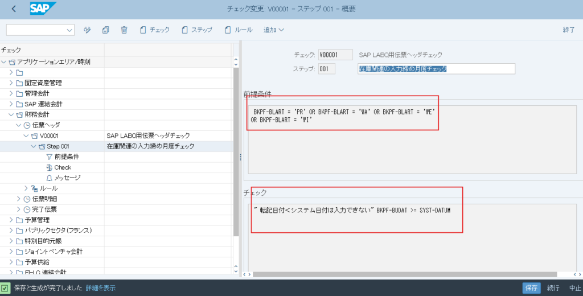Click the チェック column header in tree
The width and height of the screenshot is (583, 296).
(52, 50)
